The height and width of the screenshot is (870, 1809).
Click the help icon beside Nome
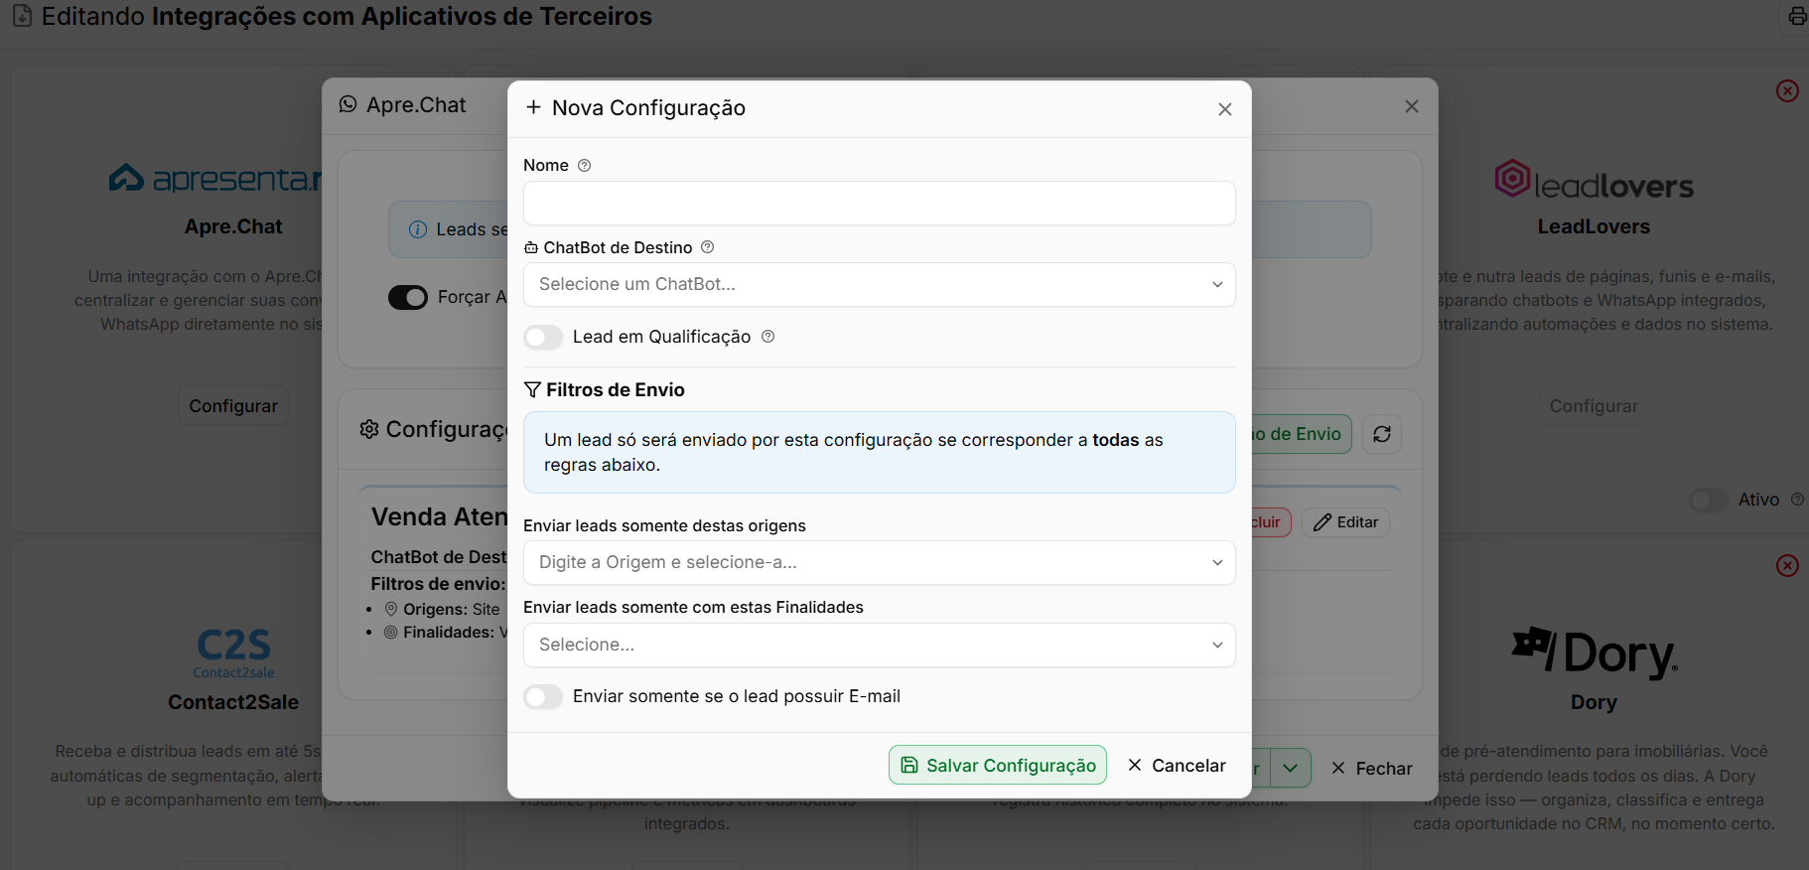point(585,166)
